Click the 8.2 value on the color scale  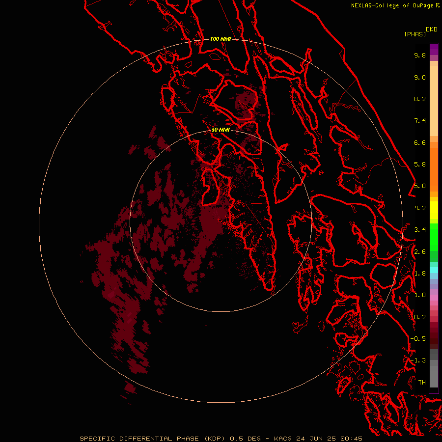(x=420, y=99)
